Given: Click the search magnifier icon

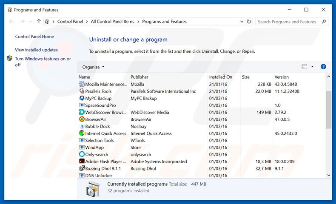Looking at the screenshot, I should pos(324,22).
